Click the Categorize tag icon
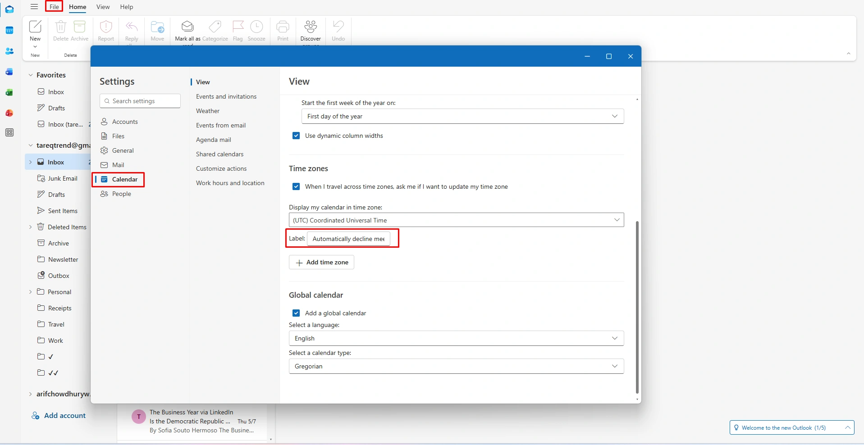The width and height of the screenshot is (864, 445). pos(215,27)
